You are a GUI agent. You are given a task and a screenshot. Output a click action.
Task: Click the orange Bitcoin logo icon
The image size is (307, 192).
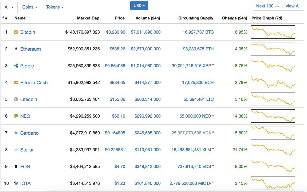point(16,32)
